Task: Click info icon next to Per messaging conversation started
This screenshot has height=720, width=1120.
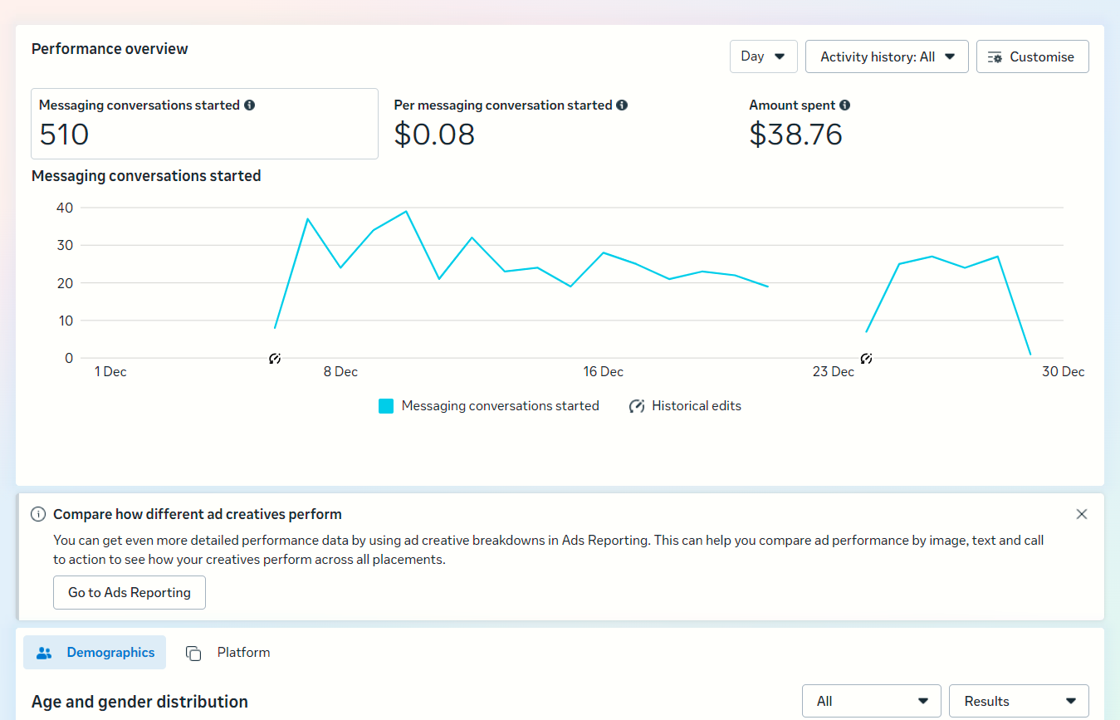Action: click(x=622, y=105)
